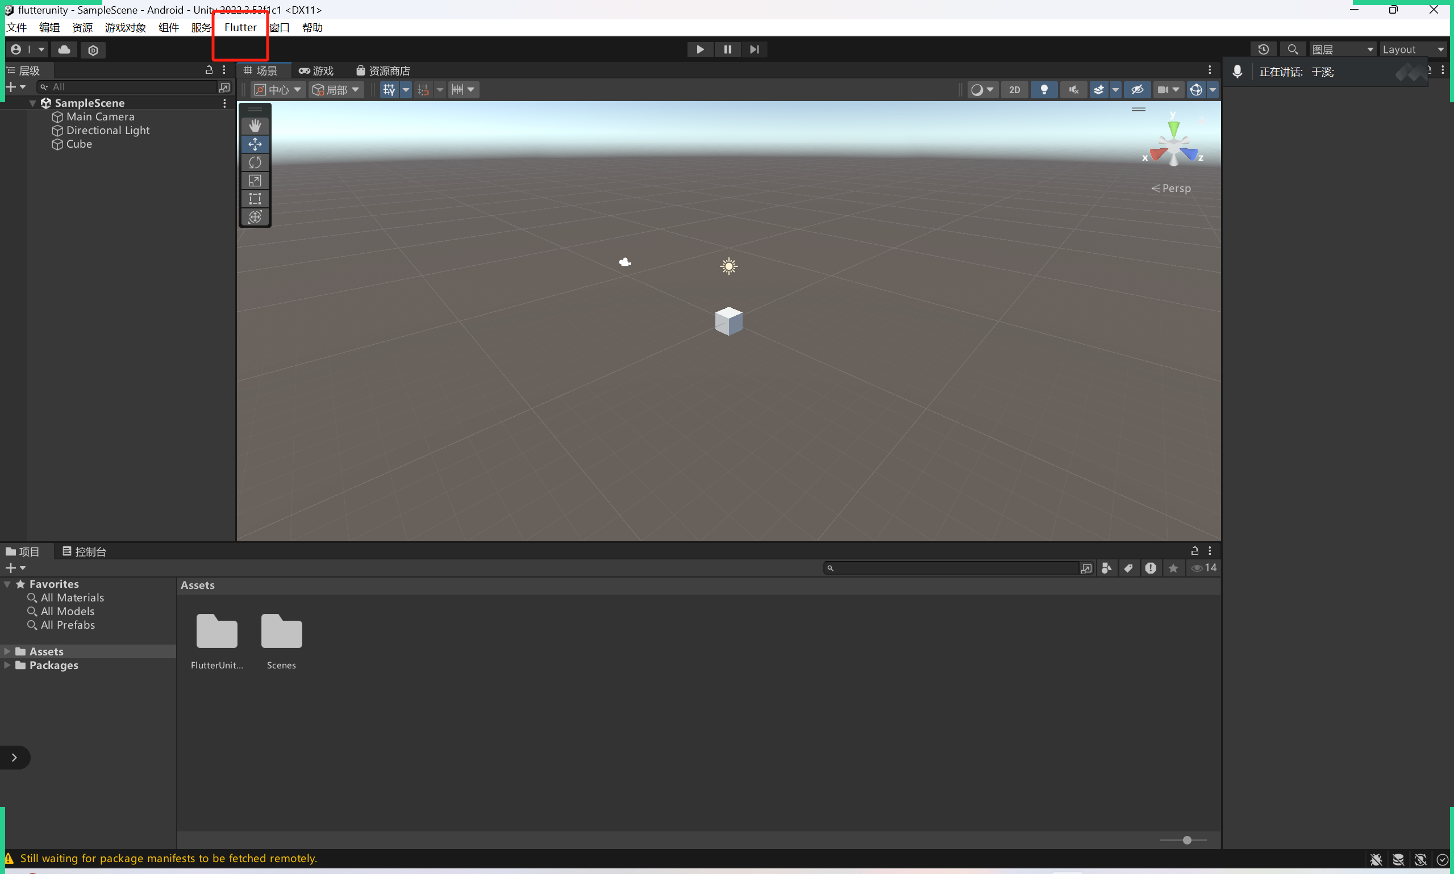Screen dimensions: 1454x874
Task: Toggle scene lighting
Action: pos(1044,90)
